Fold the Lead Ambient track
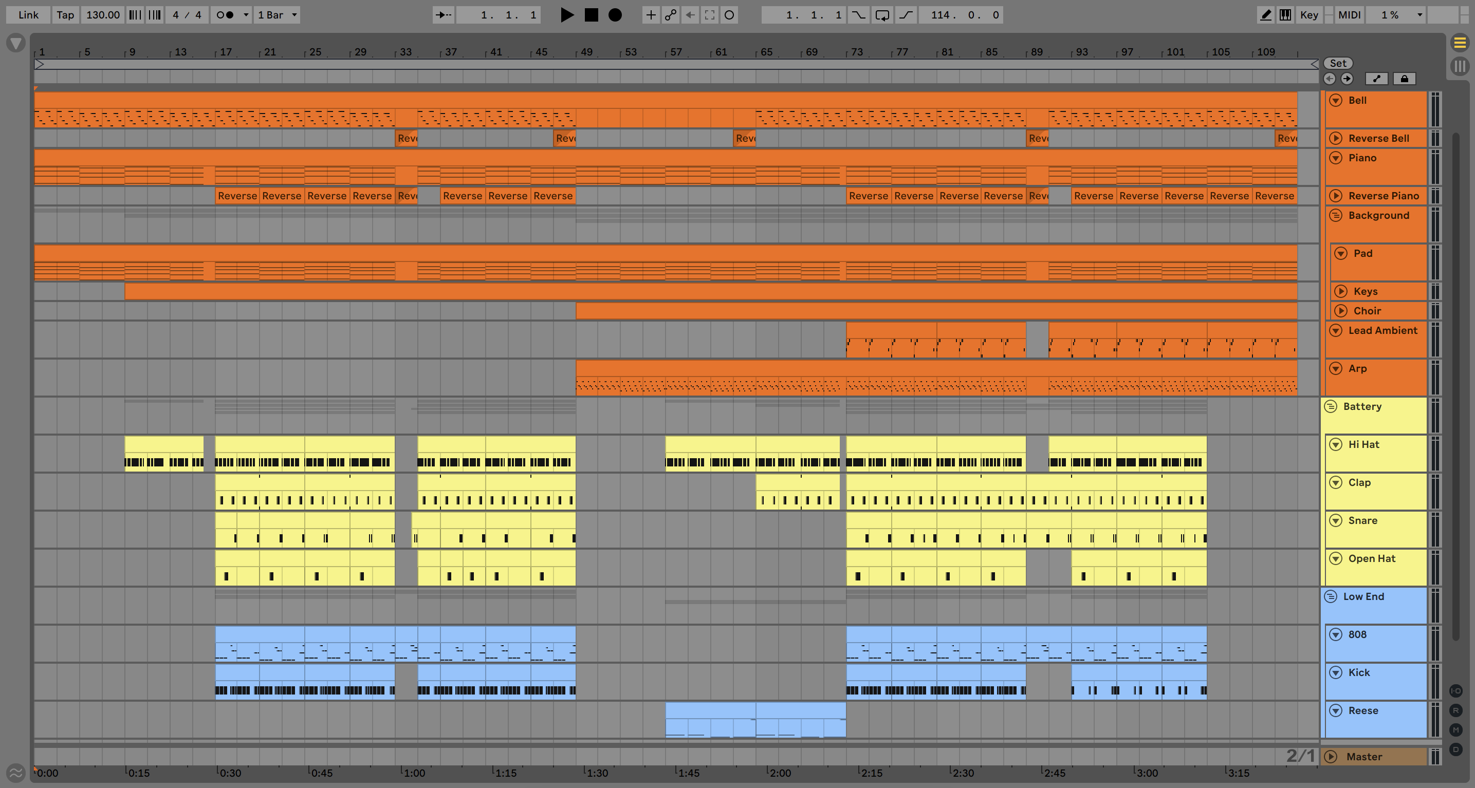 [1335, 330]
